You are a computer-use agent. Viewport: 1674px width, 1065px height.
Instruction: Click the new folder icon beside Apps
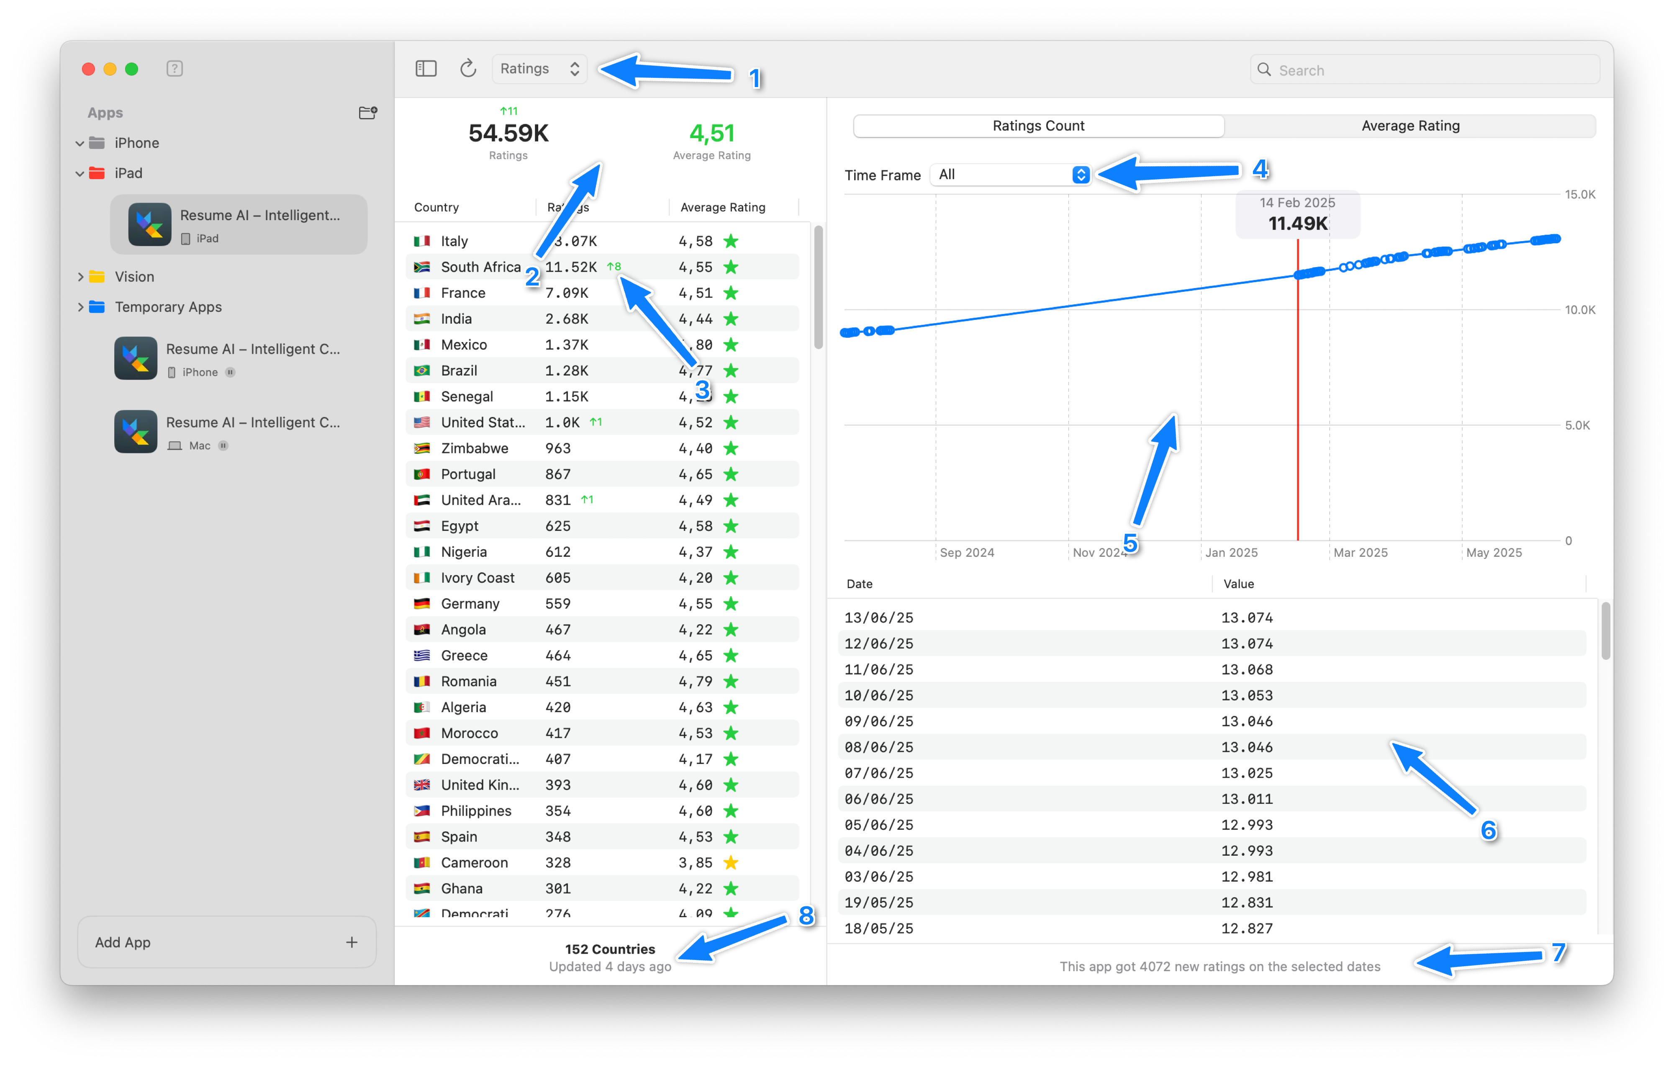pyautogui.click(x=367, y=113)
